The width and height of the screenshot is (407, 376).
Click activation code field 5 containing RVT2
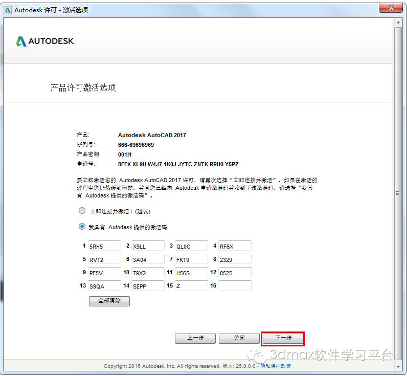[x=104, y=259]
